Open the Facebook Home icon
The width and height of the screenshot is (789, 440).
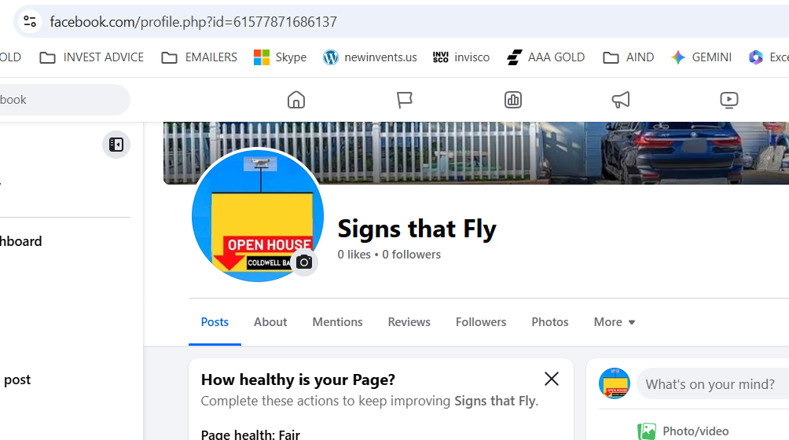[x=296, y=100]
